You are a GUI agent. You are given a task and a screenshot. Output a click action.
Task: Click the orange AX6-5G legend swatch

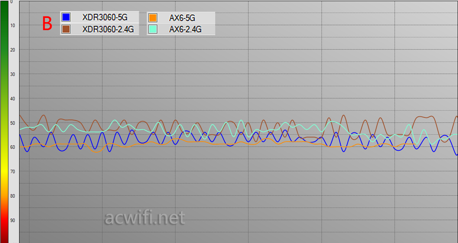(153, 18)
